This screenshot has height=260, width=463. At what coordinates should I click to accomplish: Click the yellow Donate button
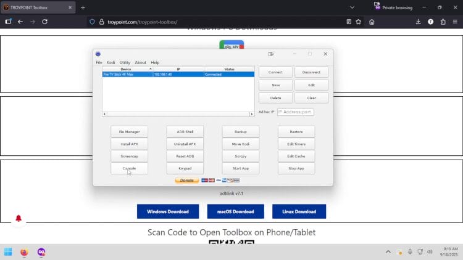tap(186, 181)
